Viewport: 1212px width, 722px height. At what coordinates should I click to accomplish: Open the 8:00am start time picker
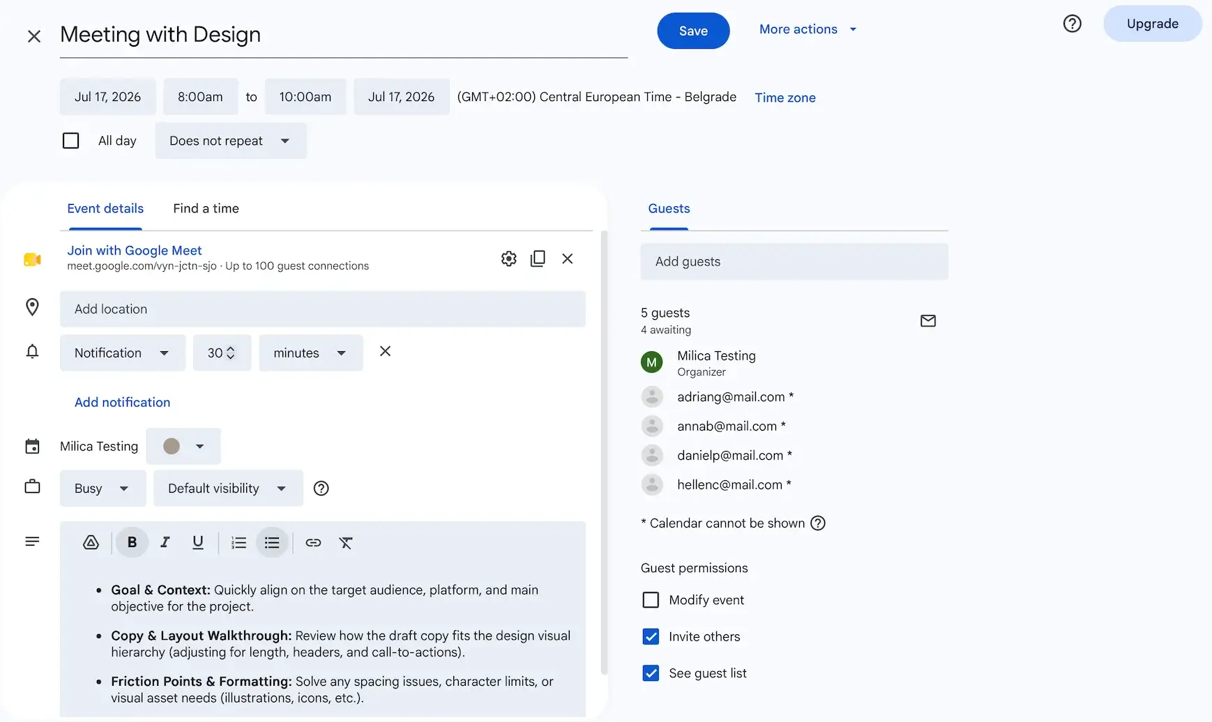(x=200, y=97)
